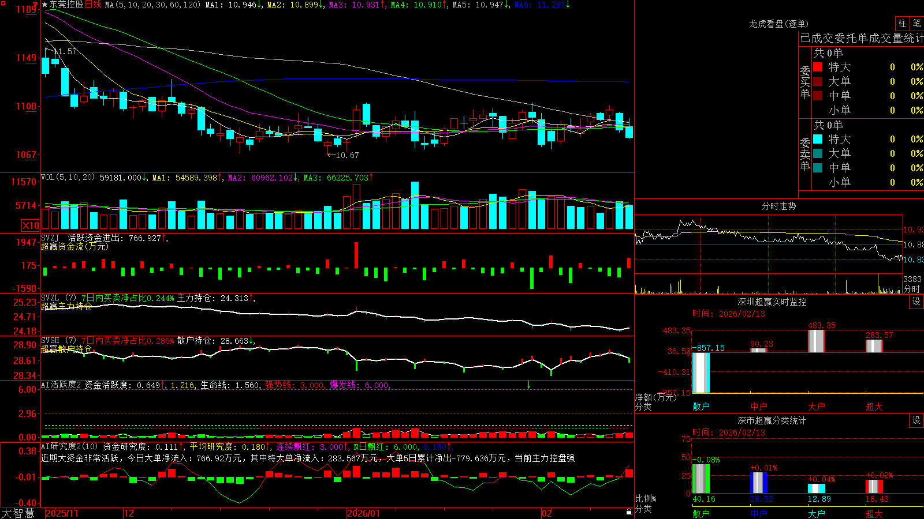The image size is (924, 519).
Task: Click the 超赢资金流(万元) label
Action: click(74, 246)
